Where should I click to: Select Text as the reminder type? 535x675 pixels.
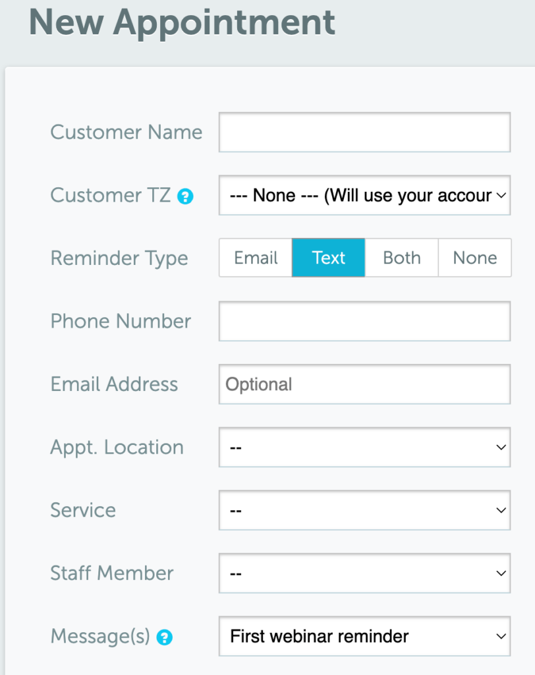[328, 258]
